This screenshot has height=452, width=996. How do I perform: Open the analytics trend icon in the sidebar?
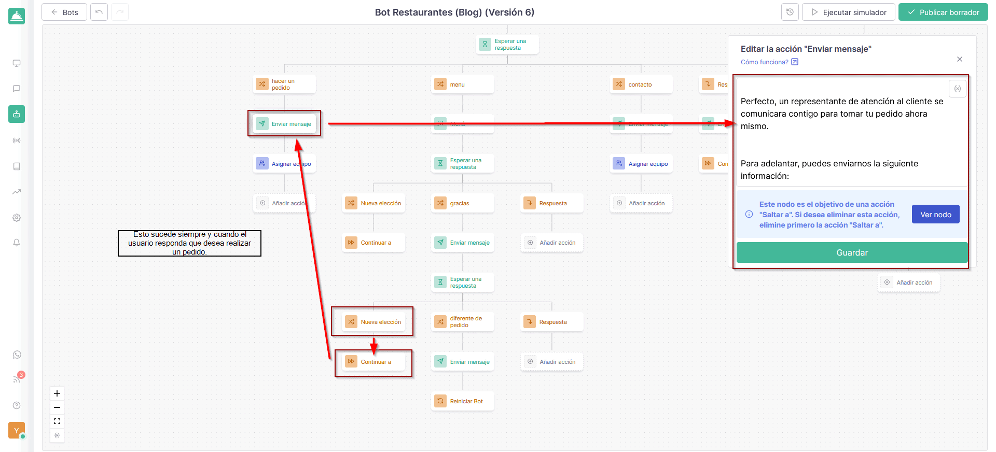17,192
